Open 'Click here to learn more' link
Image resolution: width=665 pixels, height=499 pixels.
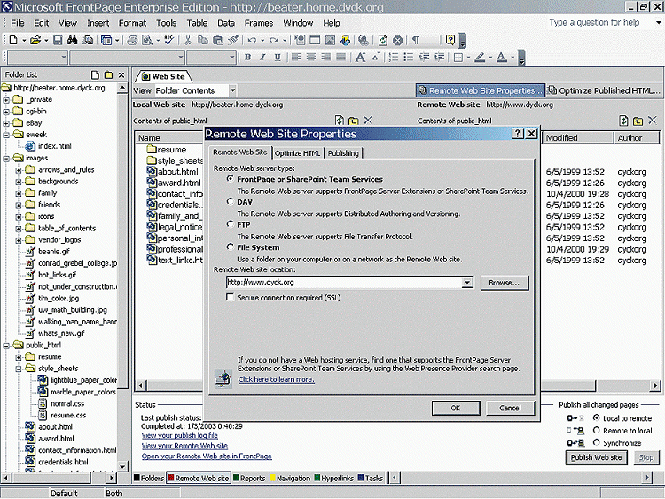tap(276, 379)
